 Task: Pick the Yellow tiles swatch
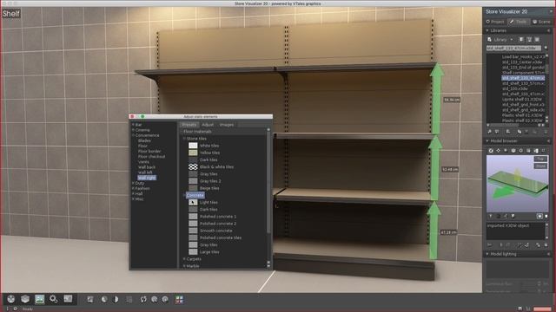(193, 153)
